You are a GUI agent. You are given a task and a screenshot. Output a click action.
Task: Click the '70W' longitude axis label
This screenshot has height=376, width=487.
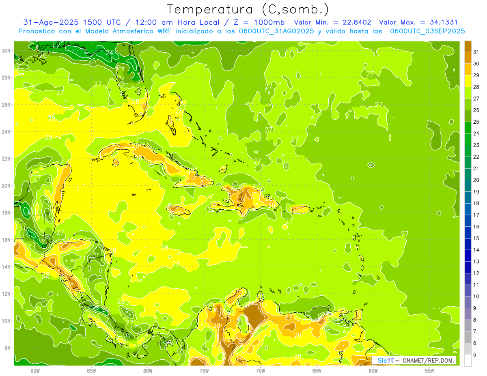(261, 371)
